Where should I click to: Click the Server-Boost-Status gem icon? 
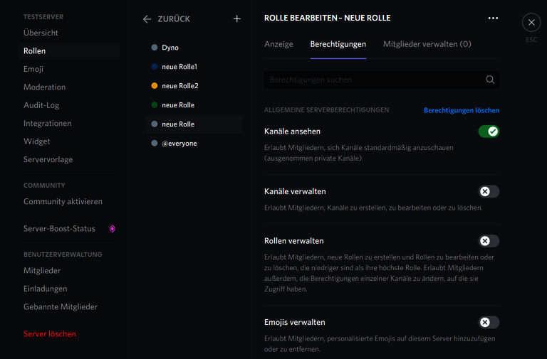(112, 229)
